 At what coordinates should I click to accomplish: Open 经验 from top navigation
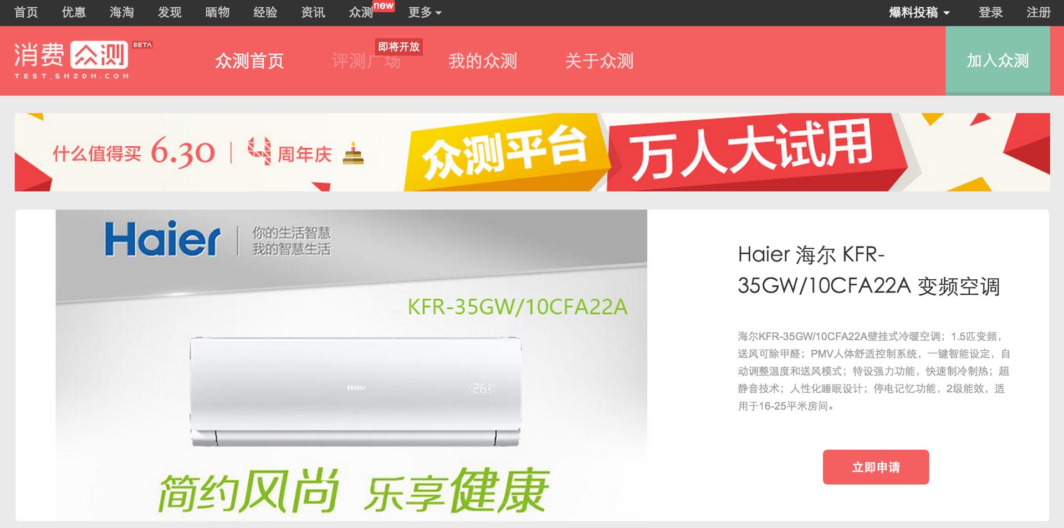click(x=265, y=12)
